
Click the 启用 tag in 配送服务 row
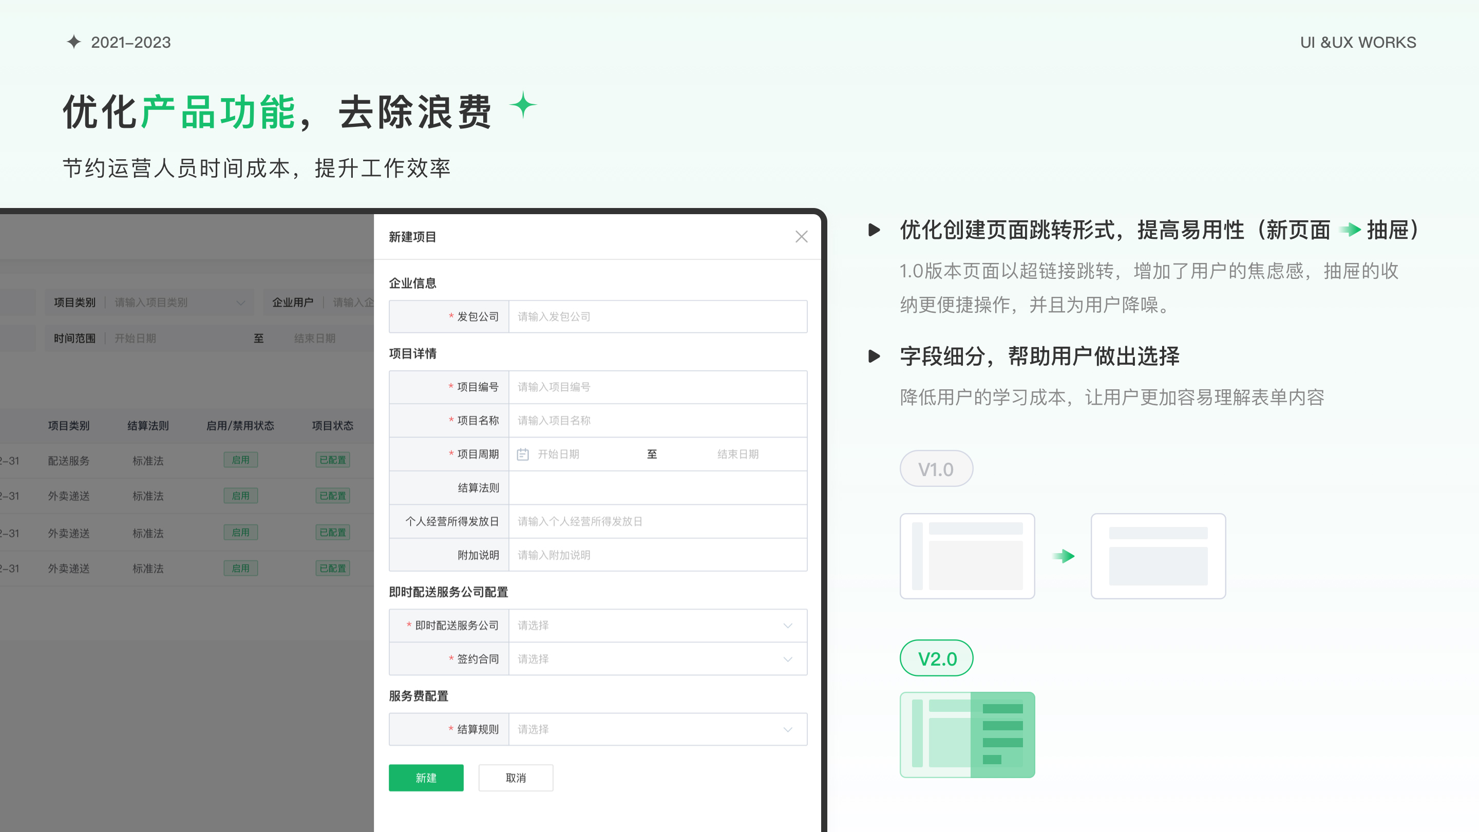[x=240, y=460]
